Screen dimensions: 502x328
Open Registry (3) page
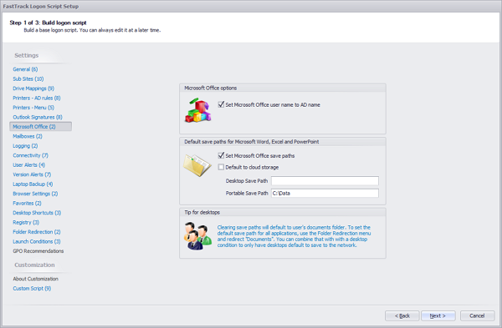click(x=26, y=223)
